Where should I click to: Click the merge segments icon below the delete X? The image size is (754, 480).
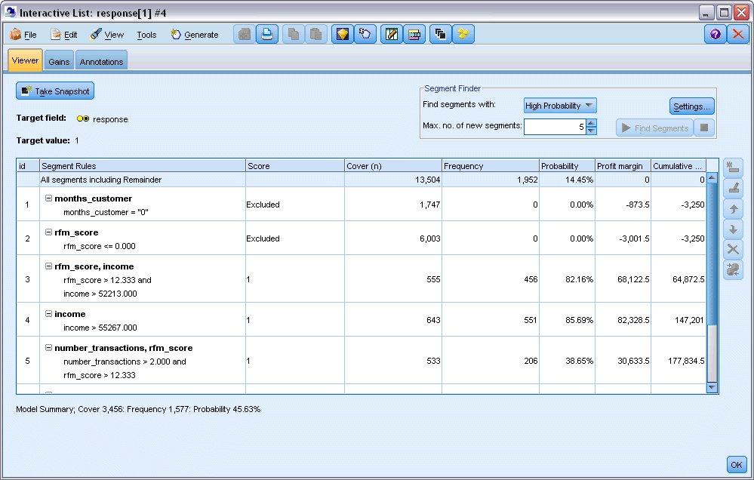pos(733,270)
